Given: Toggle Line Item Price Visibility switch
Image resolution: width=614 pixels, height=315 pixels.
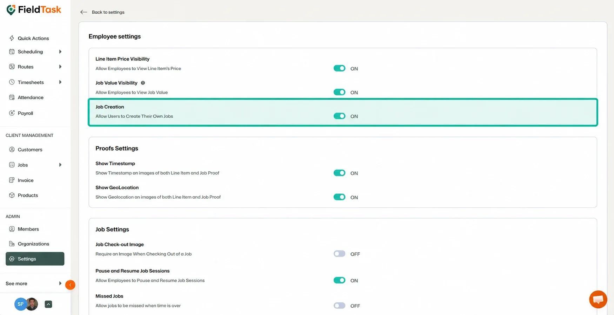Looking at the screenshot, I should coord(339,68).
